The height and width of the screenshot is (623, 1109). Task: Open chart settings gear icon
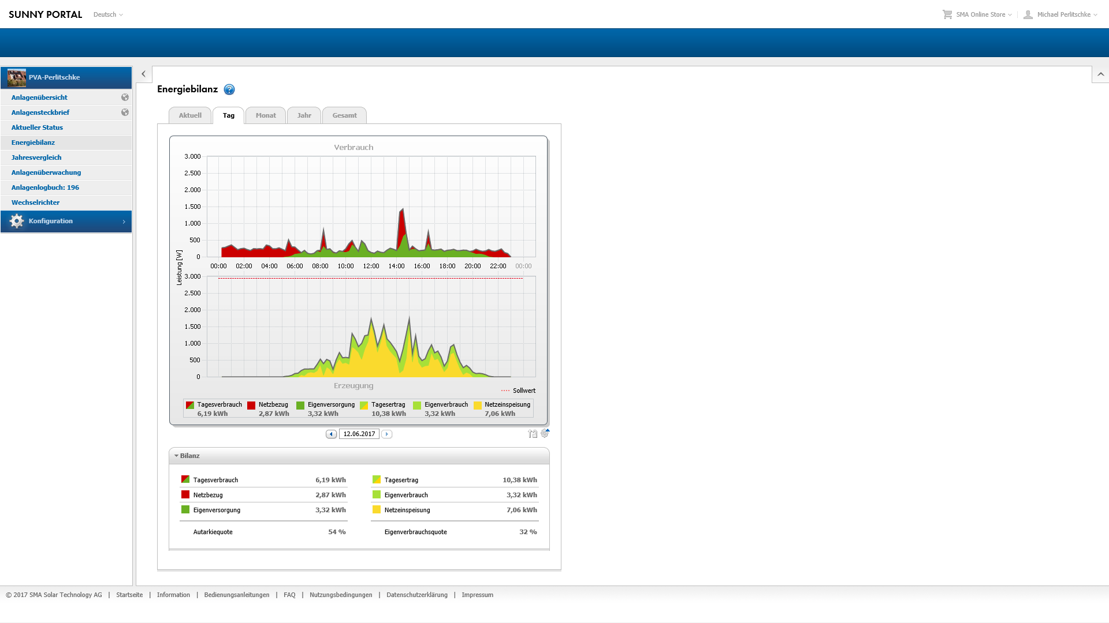coord(545,433)
